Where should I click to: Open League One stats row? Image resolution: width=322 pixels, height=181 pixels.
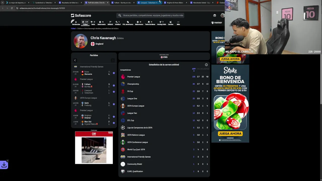click(x=164, y=99)
